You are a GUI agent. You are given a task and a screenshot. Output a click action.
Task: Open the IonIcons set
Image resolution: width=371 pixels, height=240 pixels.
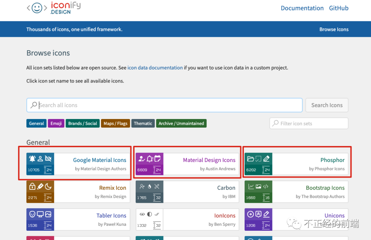pyautogui.click(x=225, y=216)
